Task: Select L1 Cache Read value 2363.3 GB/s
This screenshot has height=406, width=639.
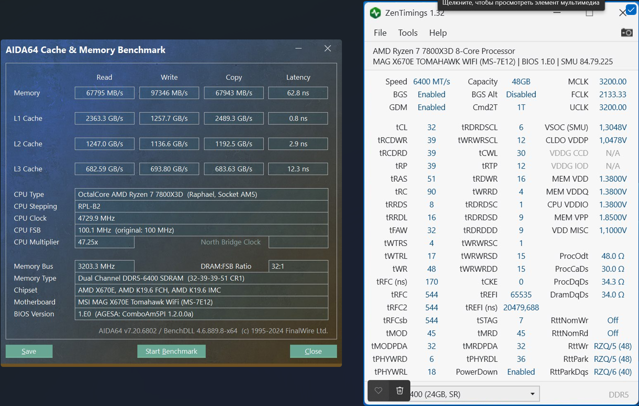Action: 104,118
